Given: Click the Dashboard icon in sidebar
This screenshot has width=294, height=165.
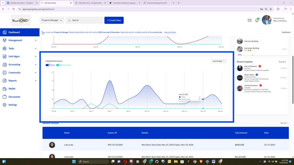Looking at the screenshot, I should (x=4, y=32).
